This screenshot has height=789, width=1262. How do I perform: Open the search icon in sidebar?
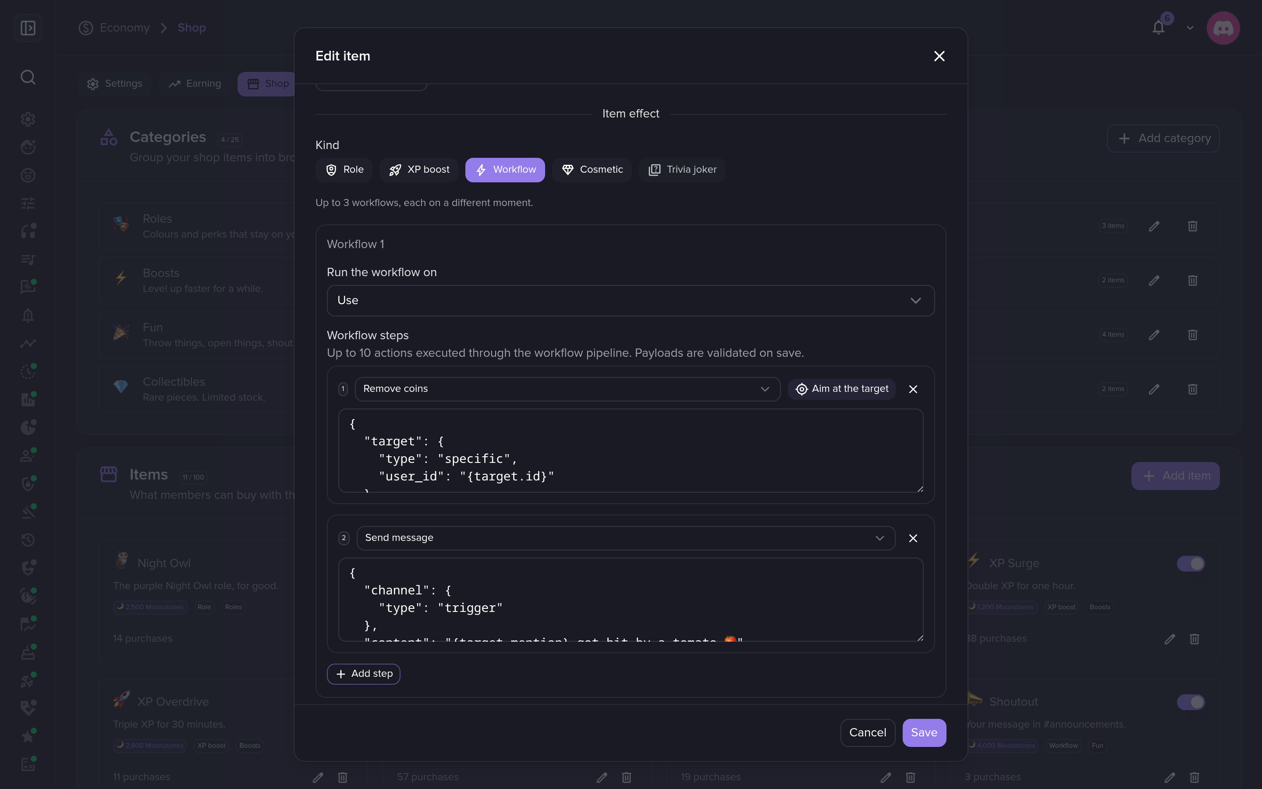point(28,77)
